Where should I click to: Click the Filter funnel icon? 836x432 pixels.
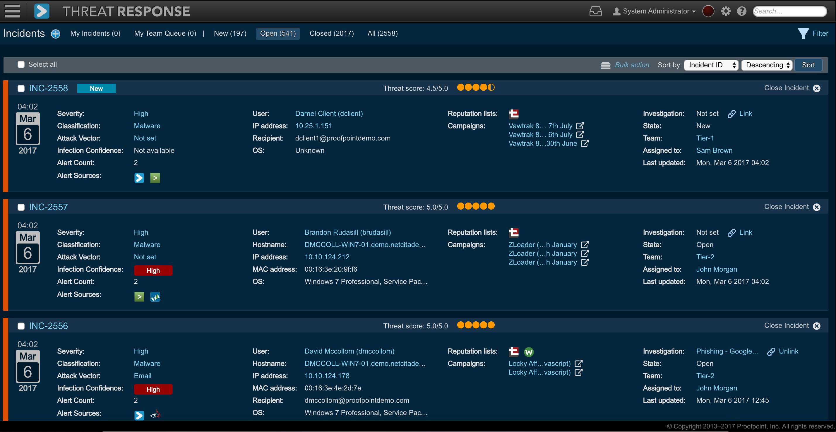click(x=803, y=33)
